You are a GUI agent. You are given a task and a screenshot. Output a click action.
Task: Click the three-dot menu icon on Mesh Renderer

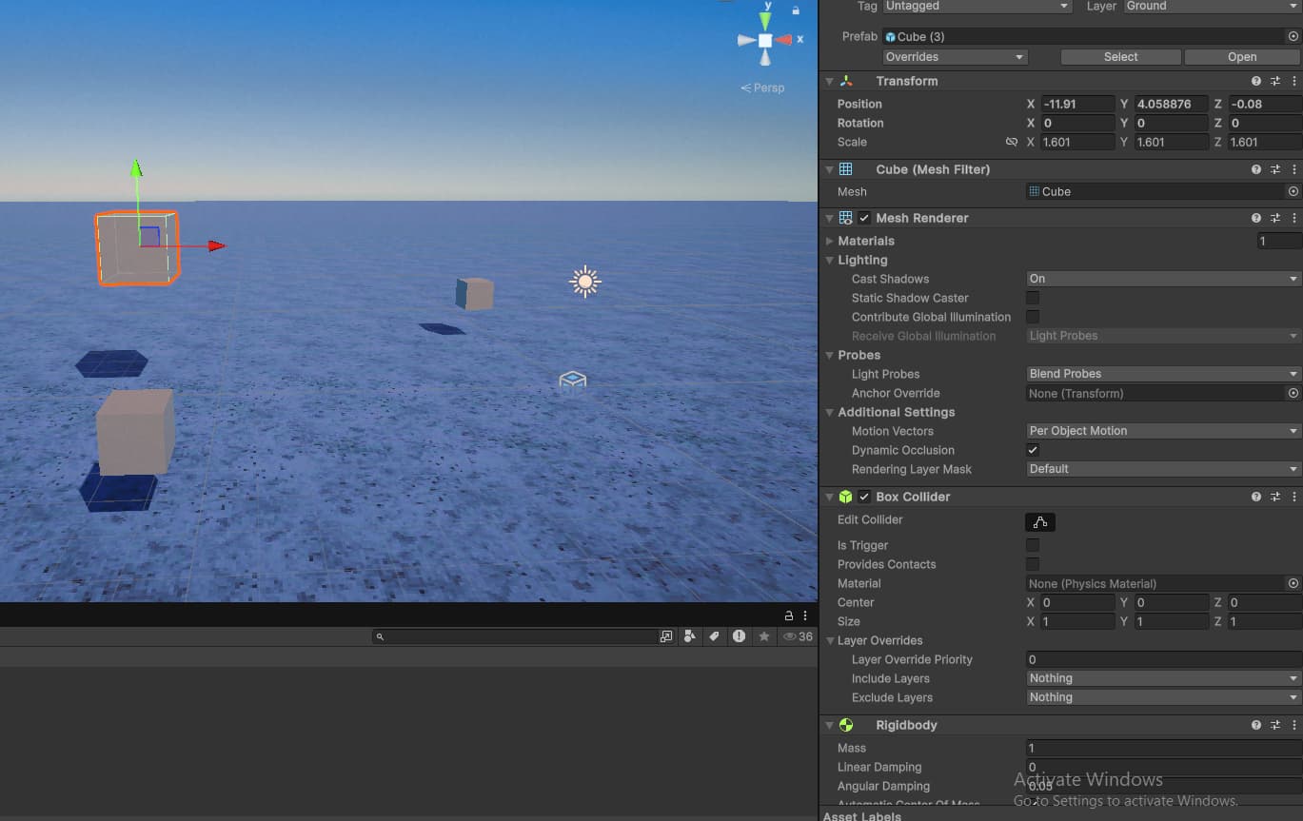pos(1293,218)
